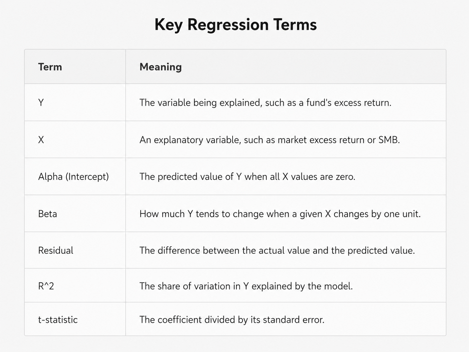
Task: Select the predicted value of Y definition
Action: pyautogui.click(x=247, y=177)
